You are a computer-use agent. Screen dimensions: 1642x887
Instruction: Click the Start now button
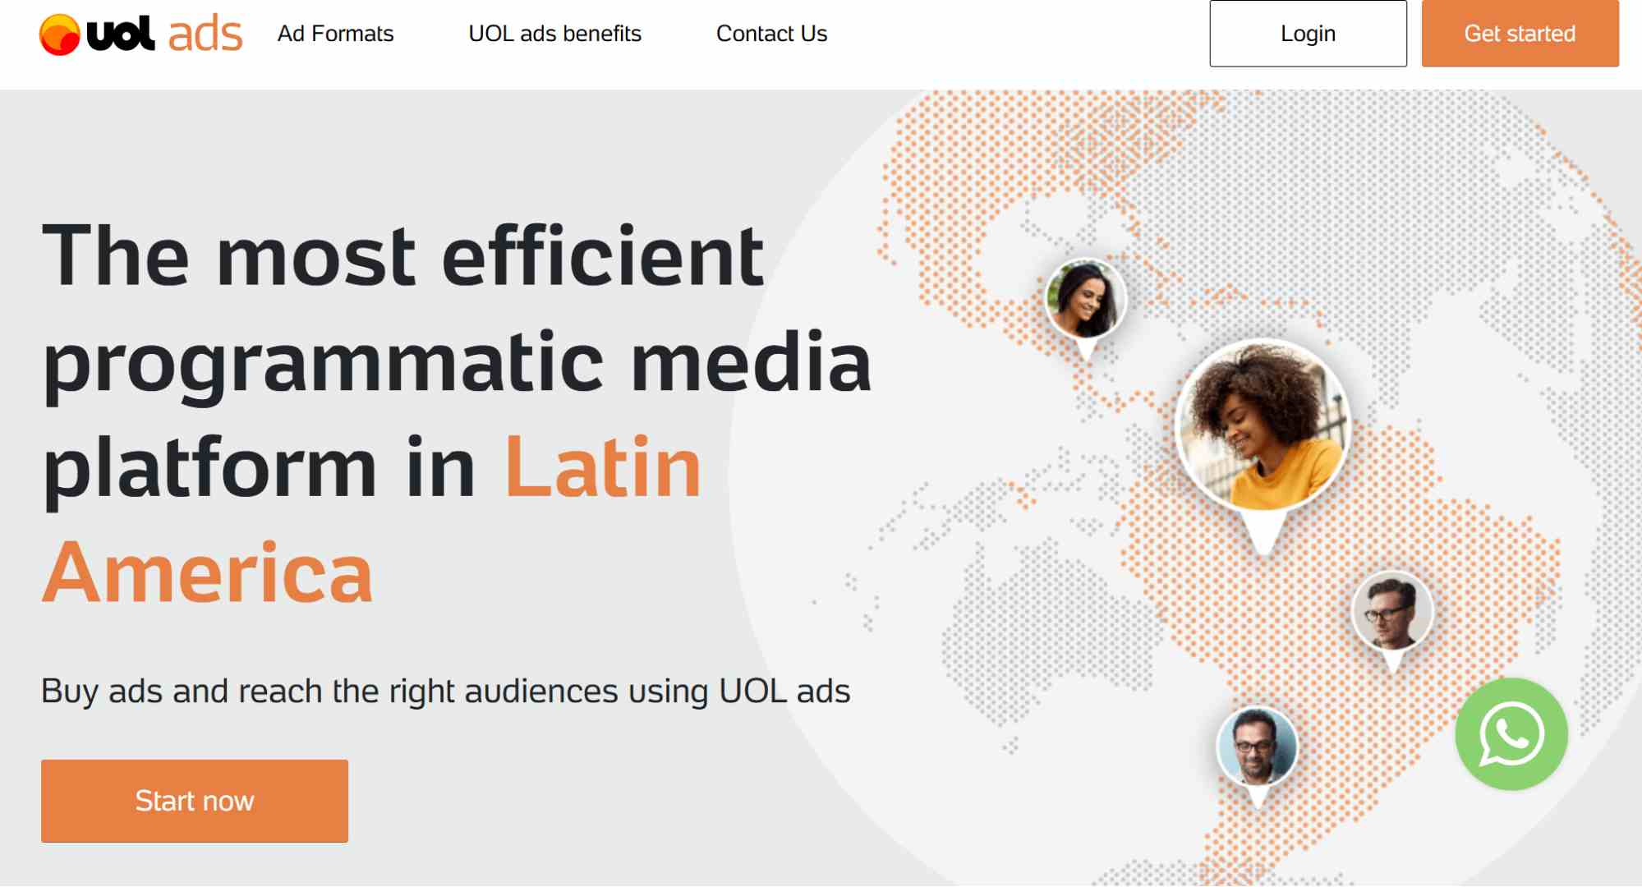pyautogui.click(x=195, y=800)
